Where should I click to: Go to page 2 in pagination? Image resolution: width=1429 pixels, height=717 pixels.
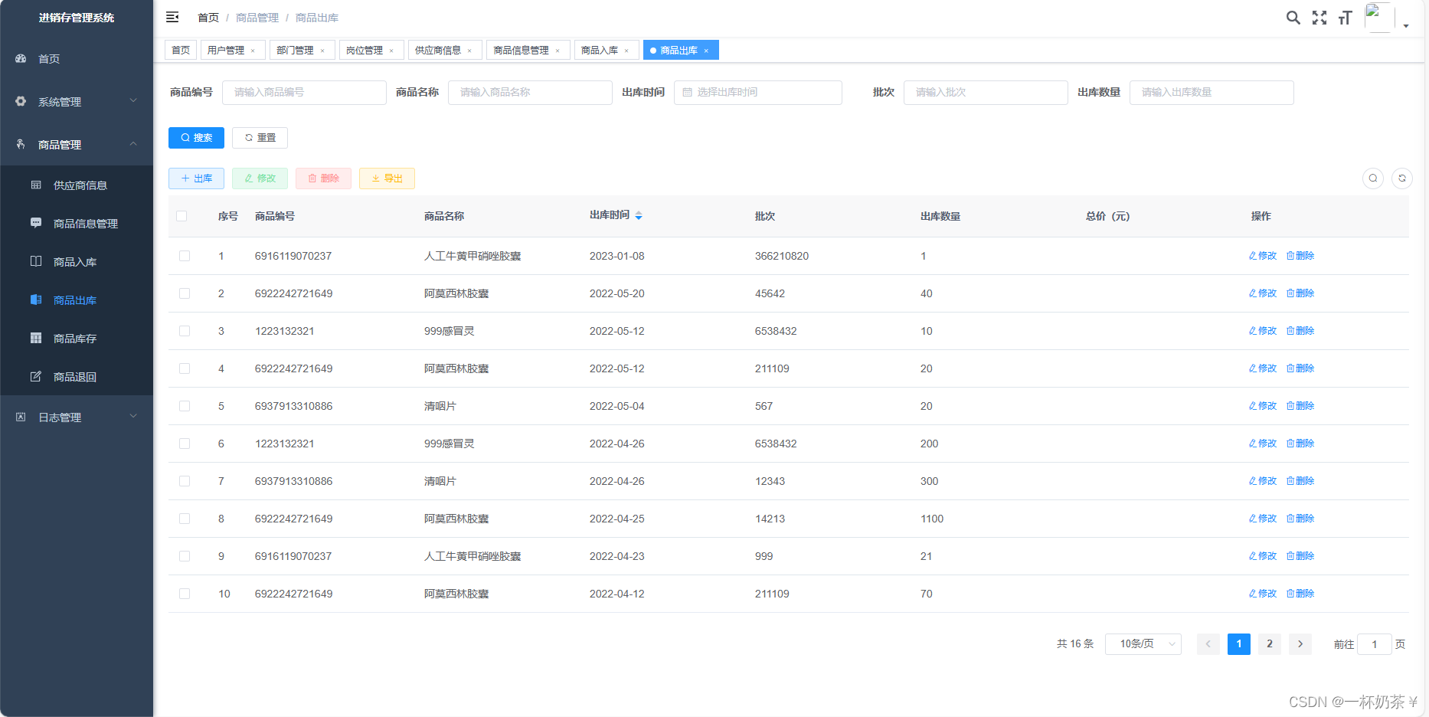click(1270, 644)
